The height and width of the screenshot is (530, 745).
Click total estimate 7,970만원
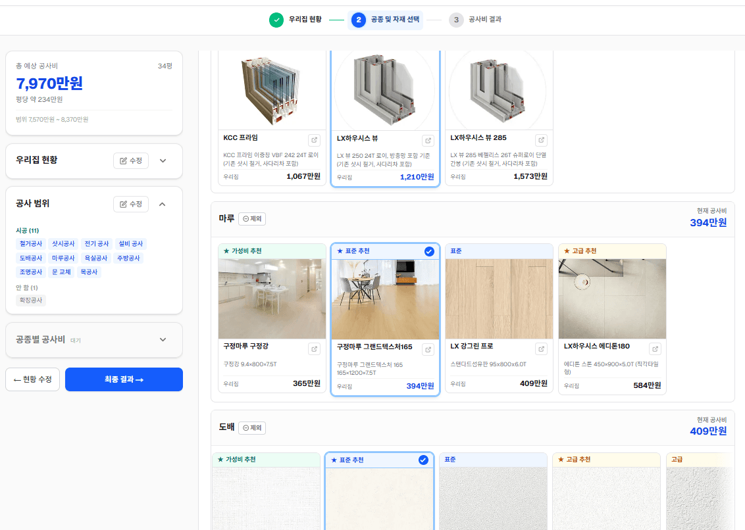click(x=49, y=84)
